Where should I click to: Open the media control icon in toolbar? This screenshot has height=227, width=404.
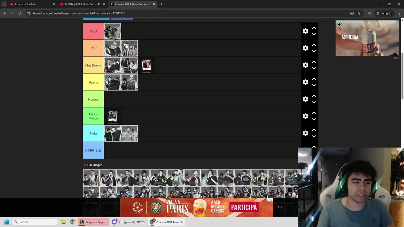(x=369, y=13)
